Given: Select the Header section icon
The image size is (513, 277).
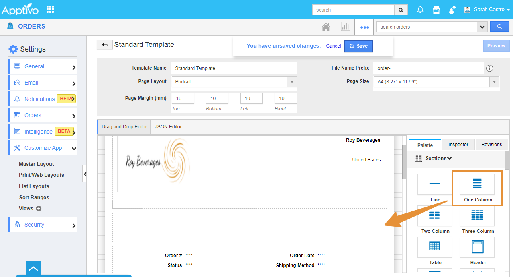Looking at the screenshot, I should click(x=477, y=247).
